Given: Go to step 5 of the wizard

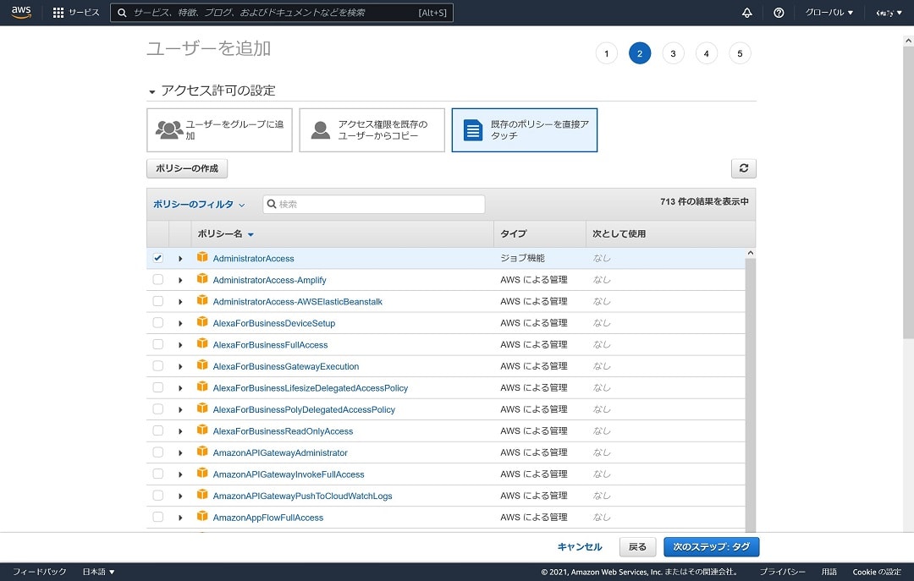Looking at the screenshot, I should [740, 53].
